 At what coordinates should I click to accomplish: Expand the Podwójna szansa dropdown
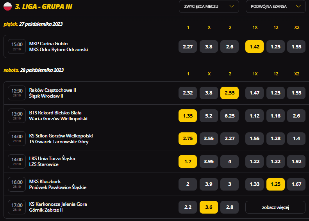(x=275, y=7)
